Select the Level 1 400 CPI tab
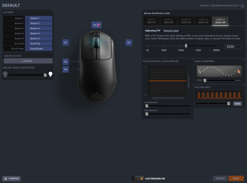This screenshot has height=183, width=247. (152, 21)
